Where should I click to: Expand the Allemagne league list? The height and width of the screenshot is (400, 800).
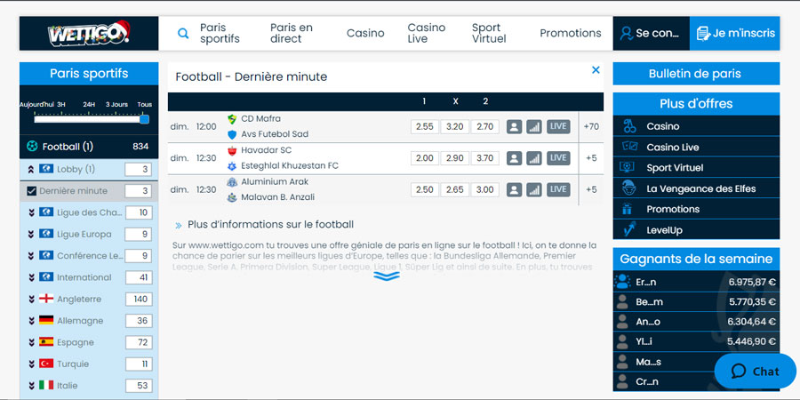[32, 321]
